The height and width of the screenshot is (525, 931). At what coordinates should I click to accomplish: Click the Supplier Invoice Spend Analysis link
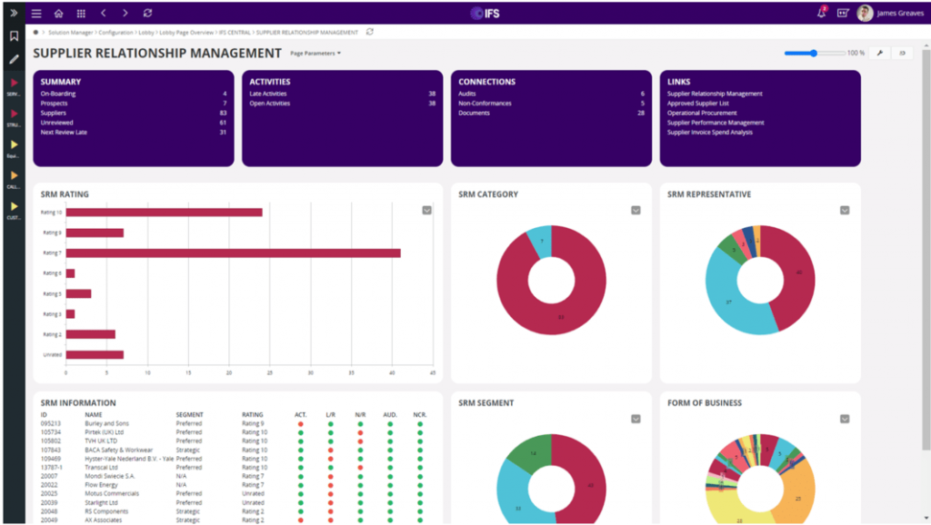[711, 132]
